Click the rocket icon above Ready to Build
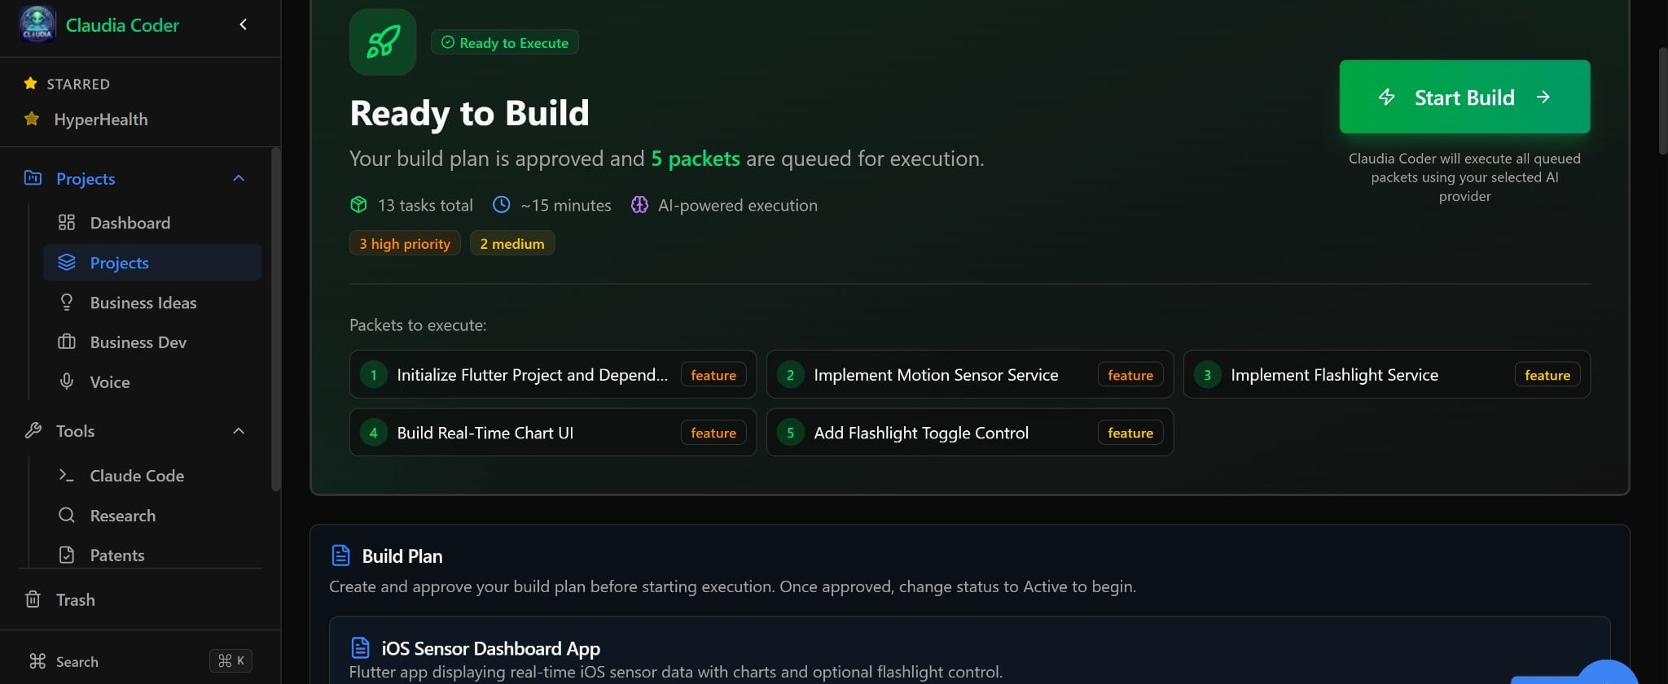The image size is (1668, 684). [x=383, y=42]
